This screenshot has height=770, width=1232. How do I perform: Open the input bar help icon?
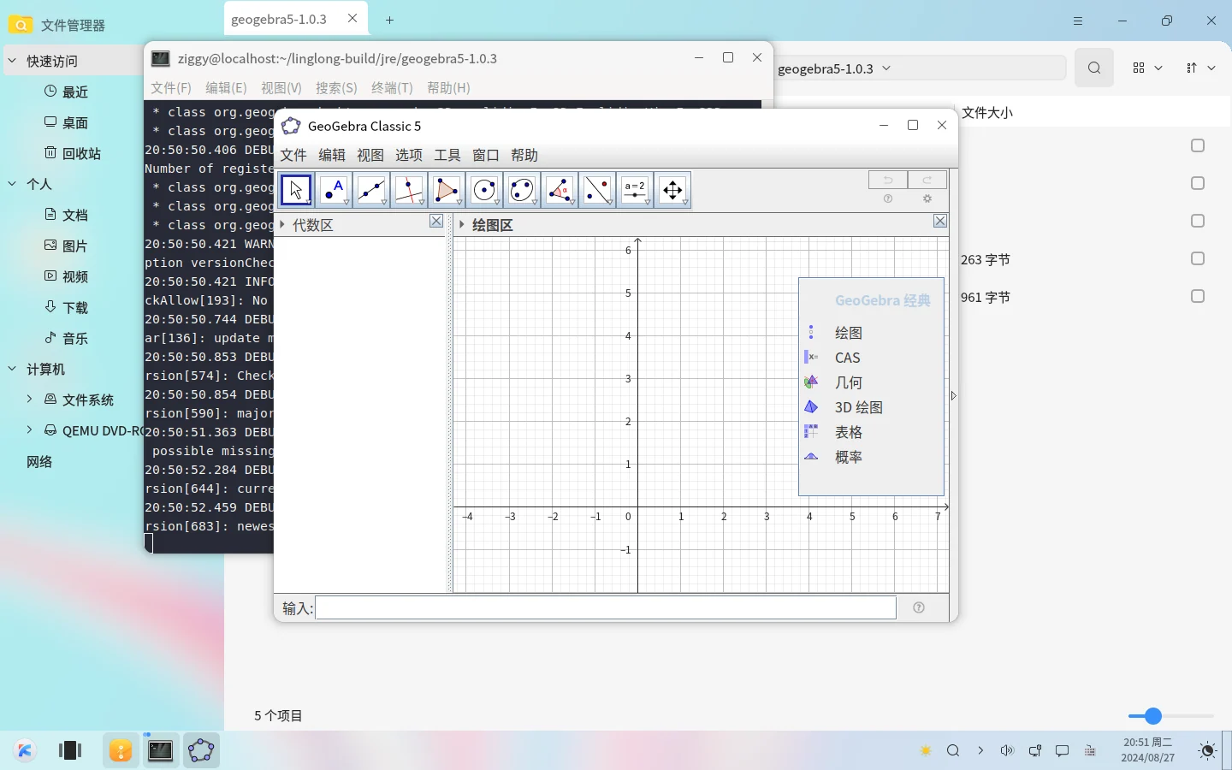[919, 607]
